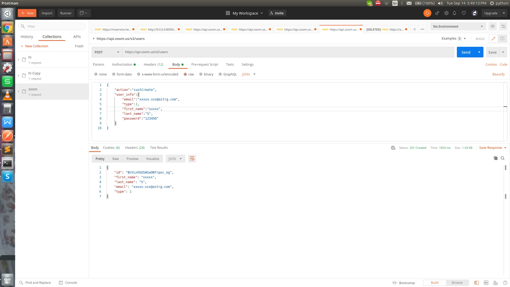Copy response using the copy icon
The height and width of the screenshot is (287, 510).
pyautogui.click(x=495, y=158)
